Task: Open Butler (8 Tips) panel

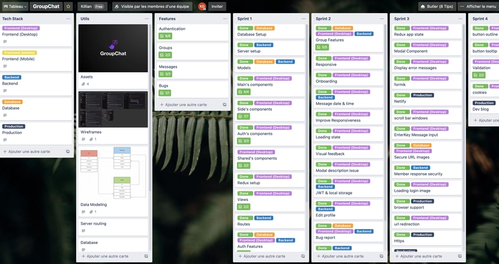Action: point(437,6)
